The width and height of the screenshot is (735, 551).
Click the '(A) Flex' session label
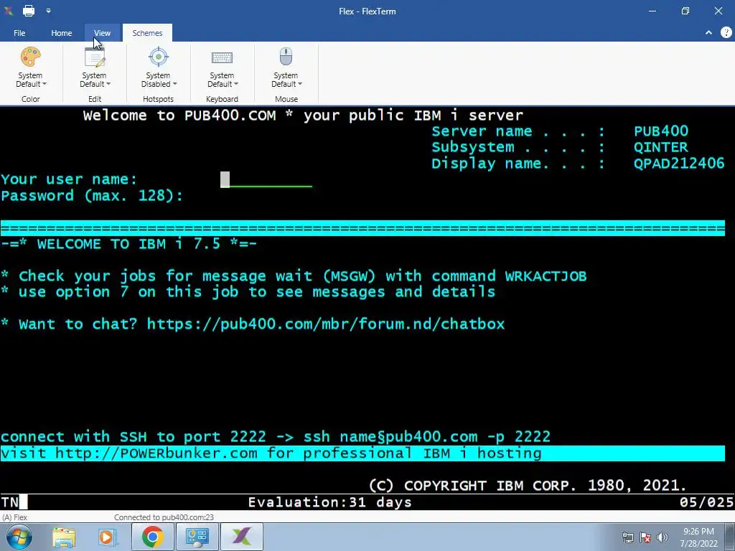pos(14,517)
